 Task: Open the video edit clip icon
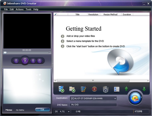[83, 89]
